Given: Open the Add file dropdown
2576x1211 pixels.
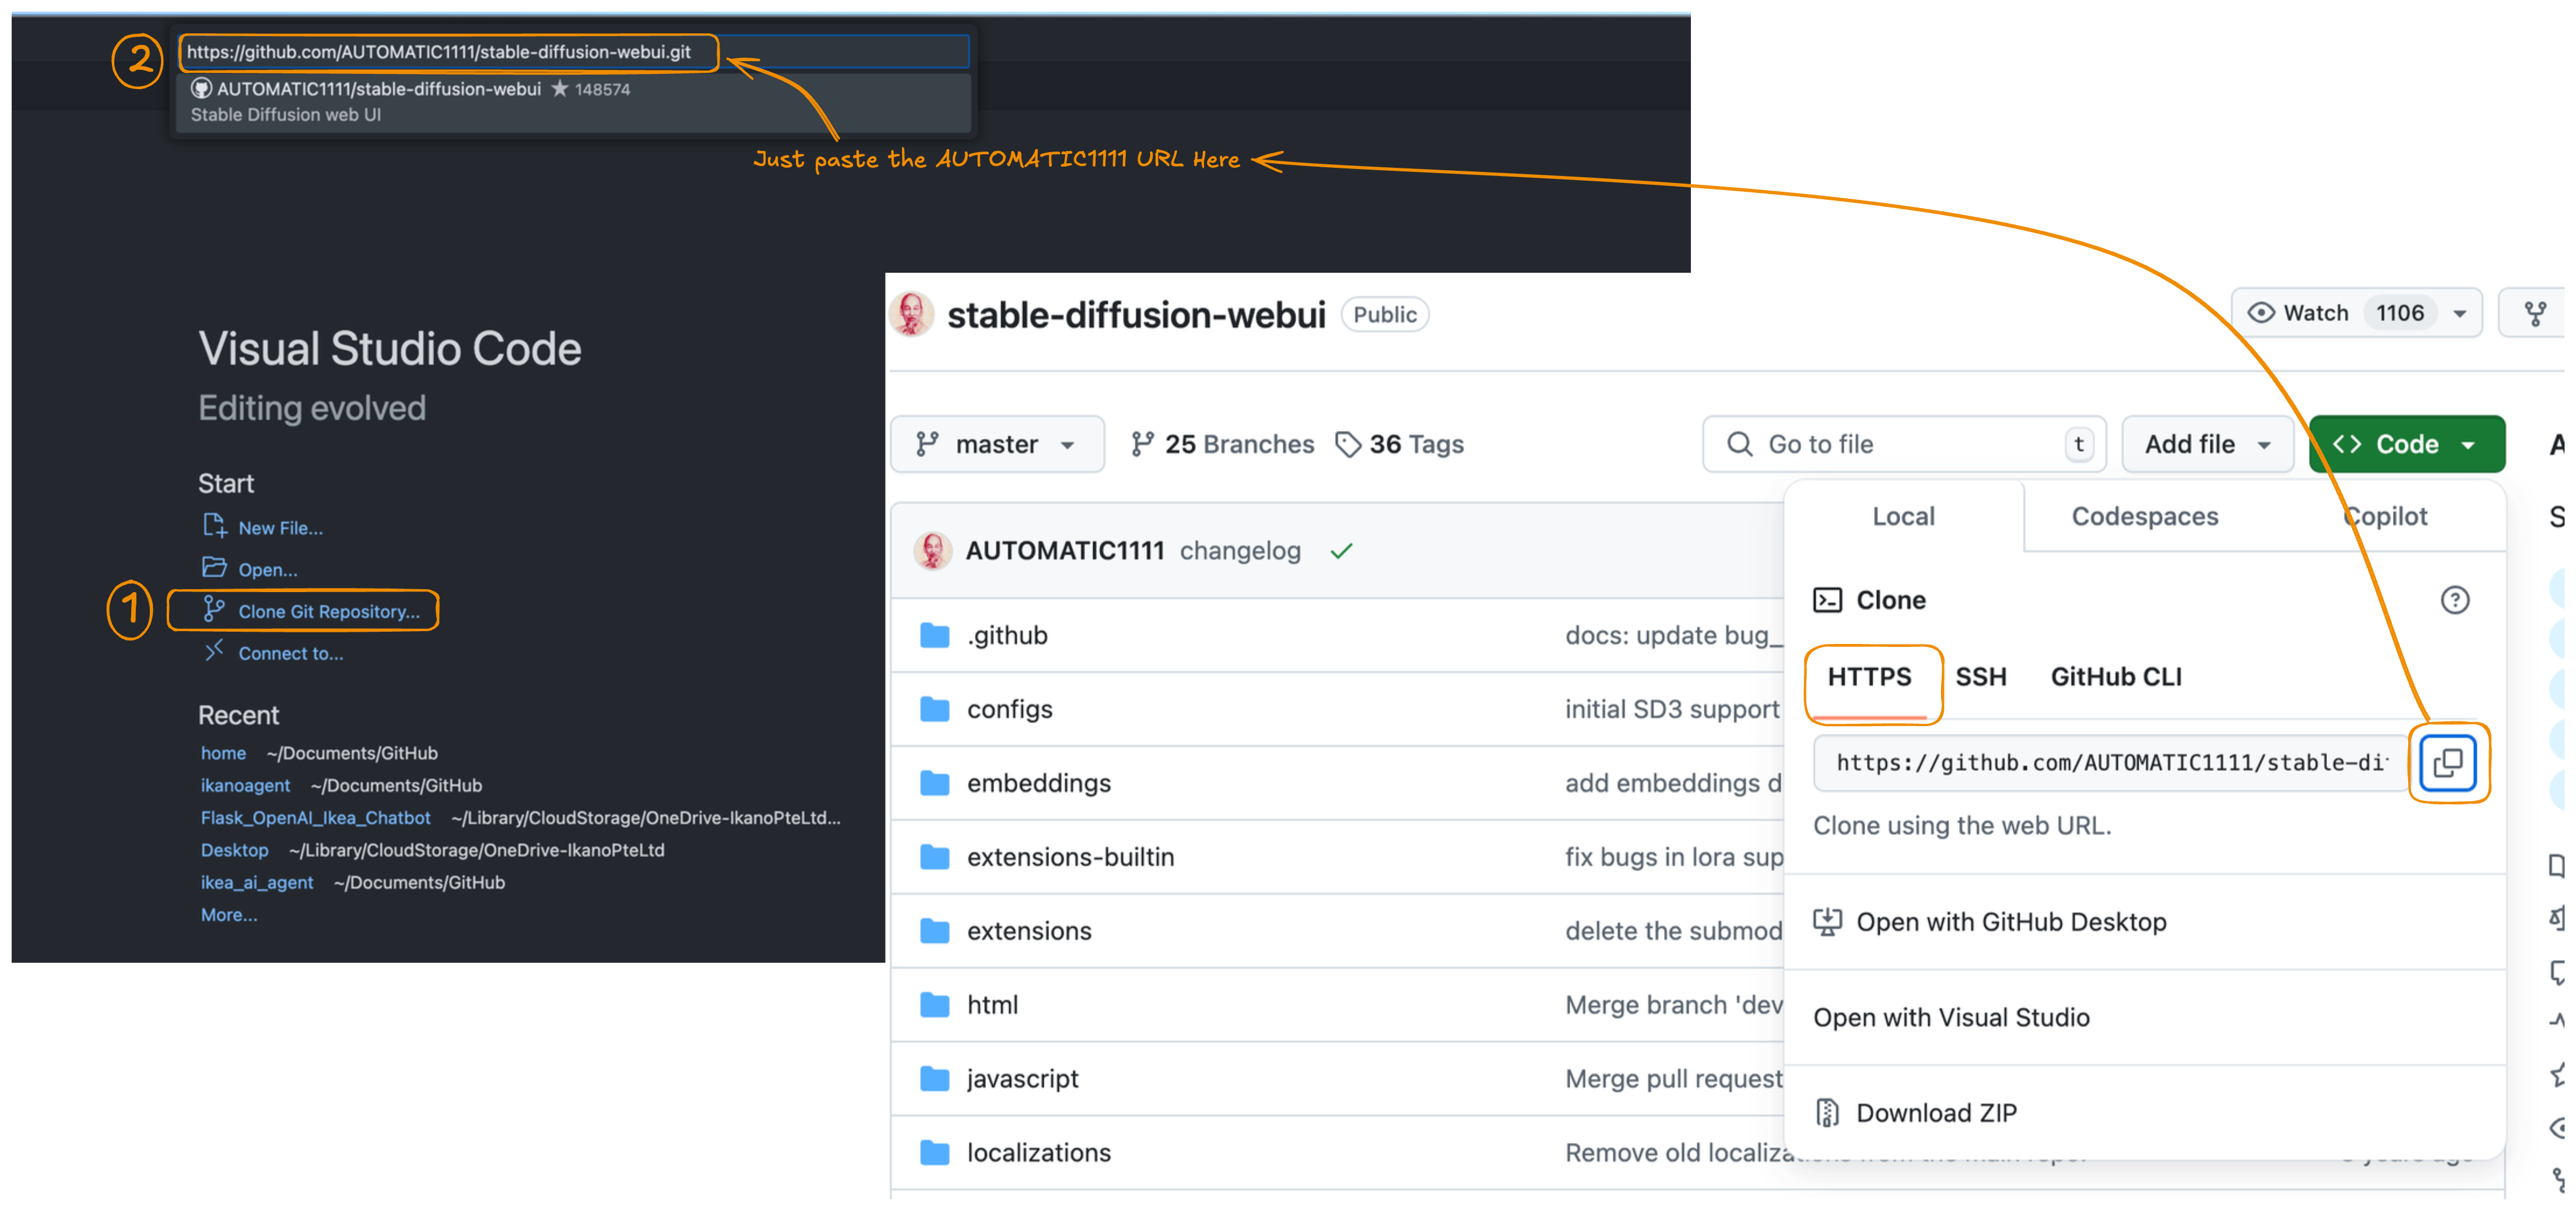Looking at the screenshot, I should [x=2207, y=443].
